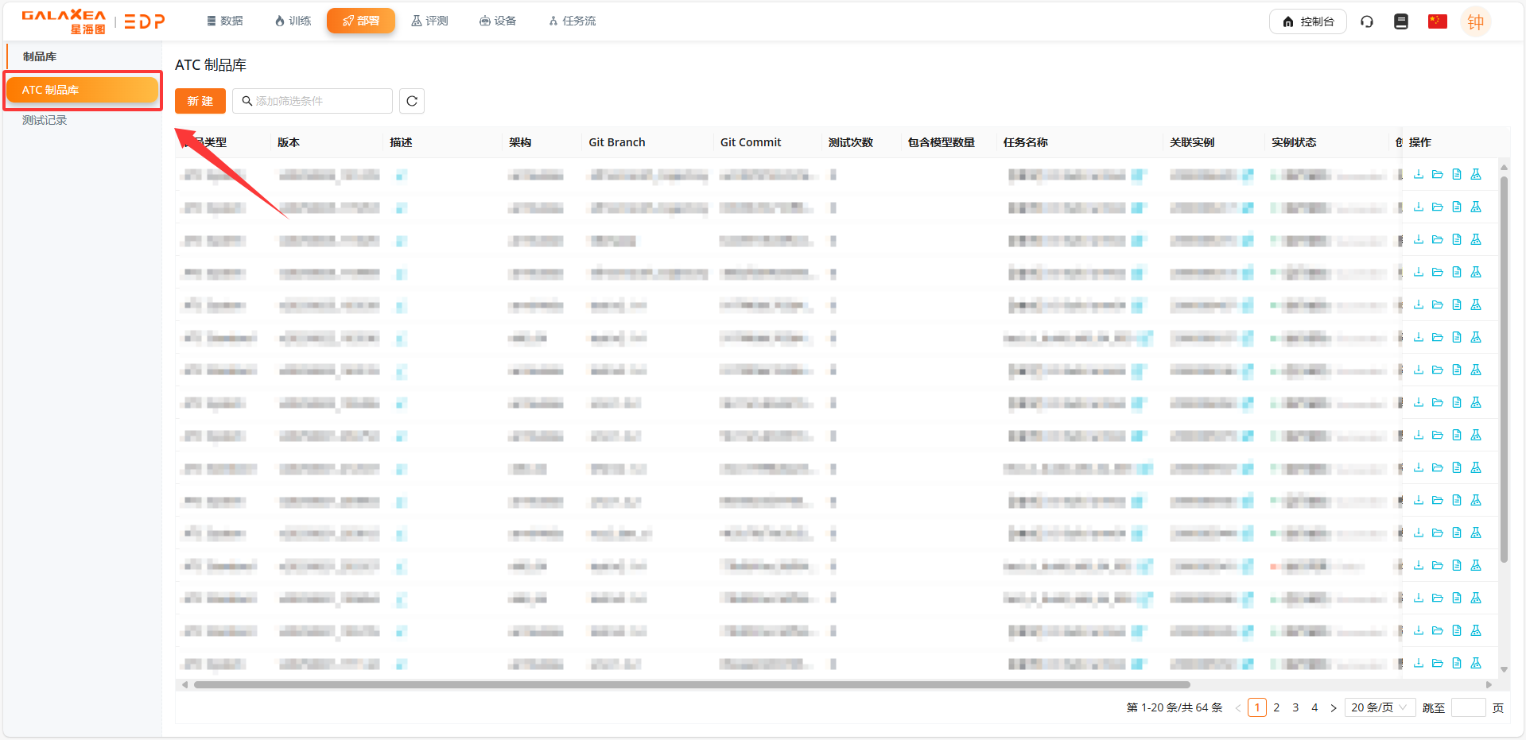1526x740 pixels.
Task: Go to the next page with the right chevron
Action: tap(1334, 707)
